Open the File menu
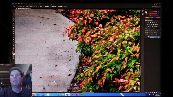 (x=16, y=4)
